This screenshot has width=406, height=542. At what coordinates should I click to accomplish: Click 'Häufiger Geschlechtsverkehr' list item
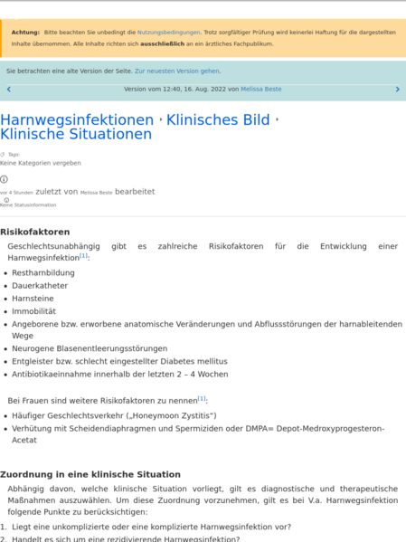114,415
